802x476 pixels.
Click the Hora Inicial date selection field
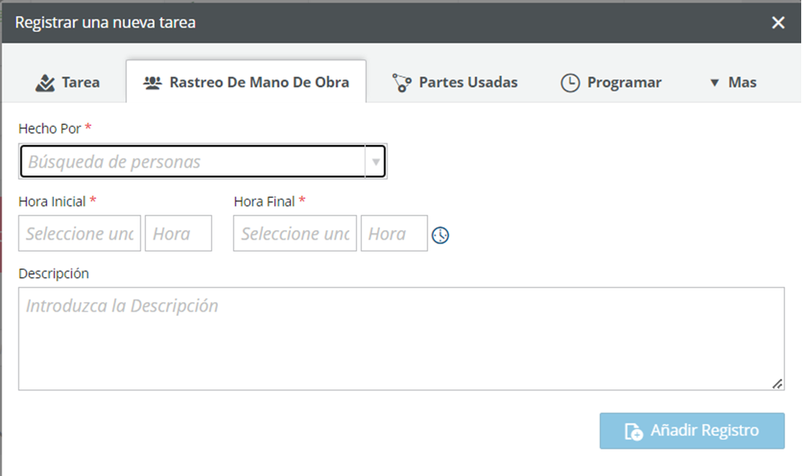point(79,233)
